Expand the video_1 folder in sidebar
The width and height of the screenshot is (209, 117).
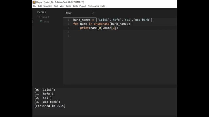(x=45, y=17)
